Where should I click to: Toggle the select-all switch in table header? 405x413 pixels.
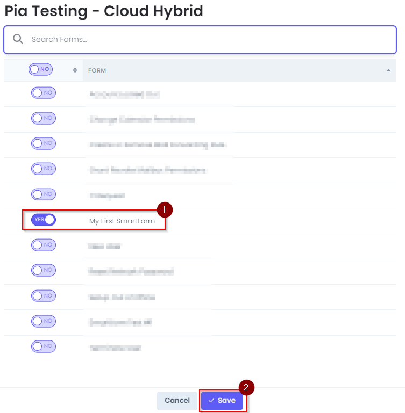[41, 69]
